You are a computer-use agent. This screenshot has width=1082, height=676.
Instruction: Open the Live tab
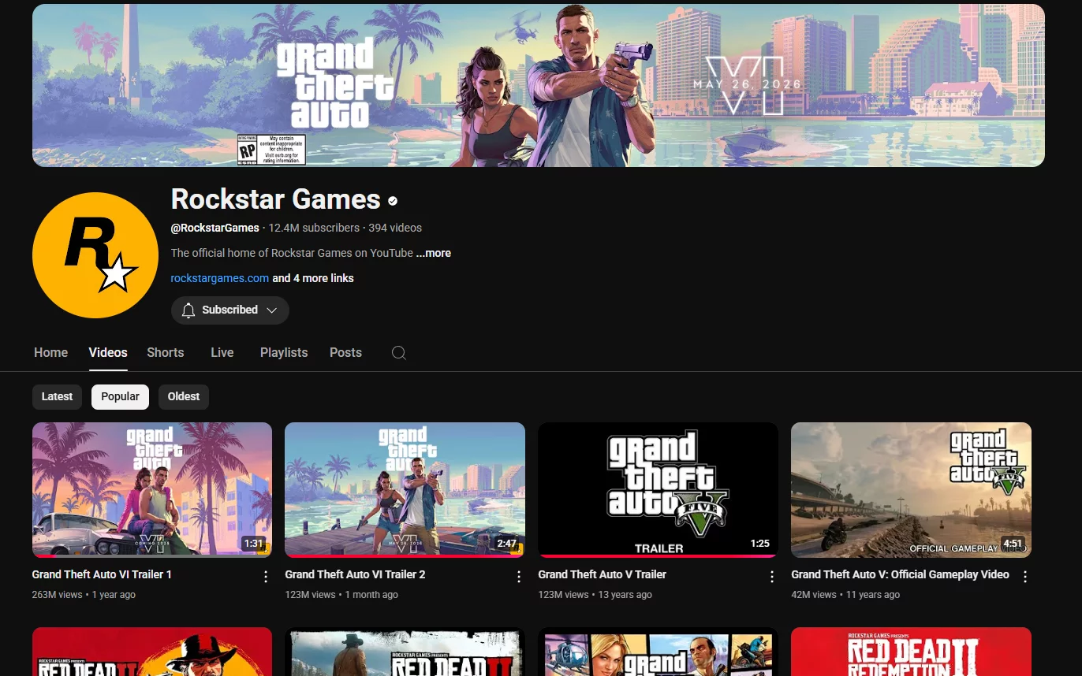coord(222,352)
